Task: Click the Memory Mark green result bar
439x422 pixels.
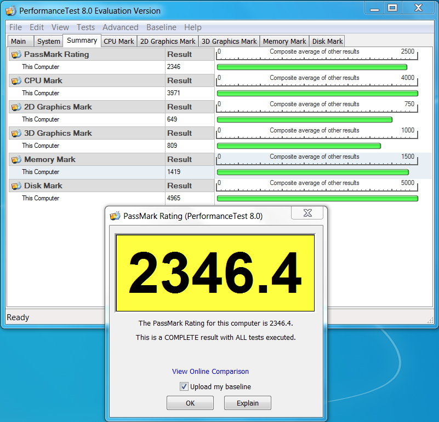Action: pos(313,172)
